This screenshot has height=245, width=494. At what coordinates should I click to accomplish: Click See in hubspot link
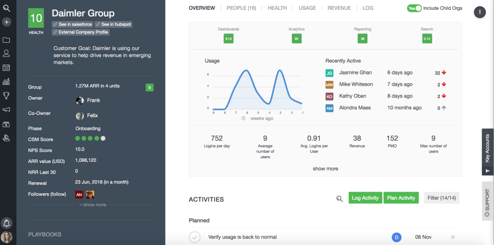click(113, 24)
